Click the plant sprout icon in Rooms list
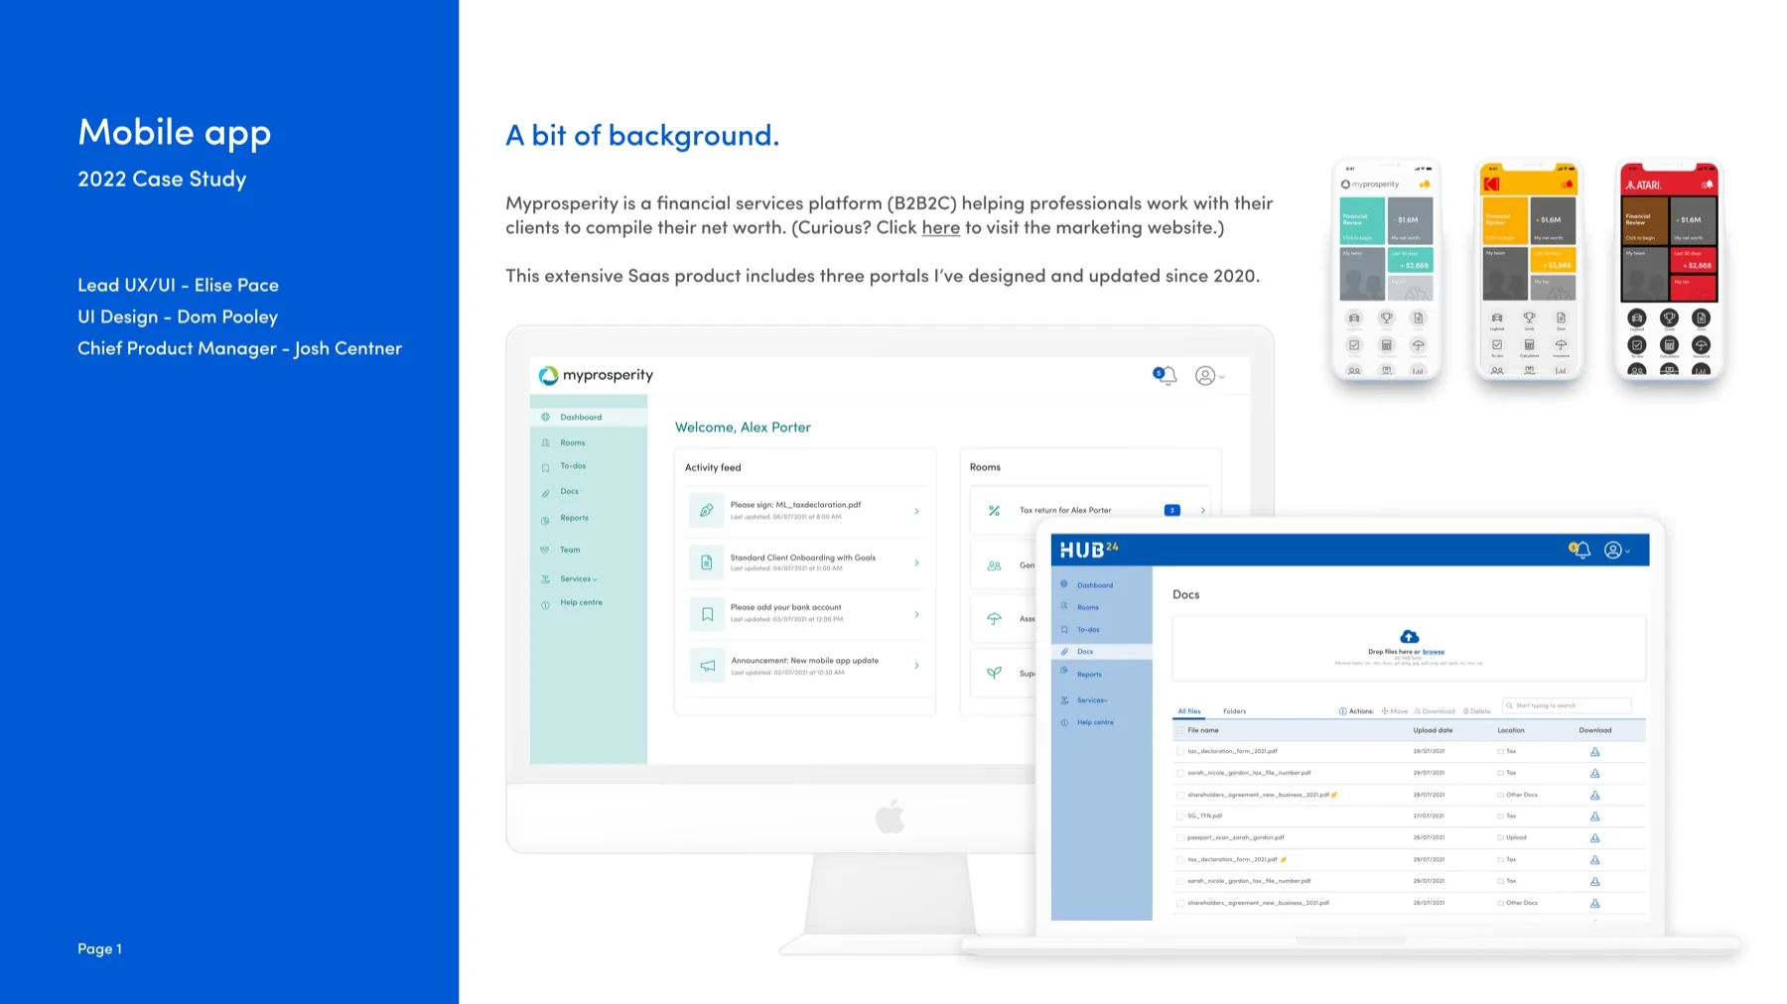This screenshot has height=1004, width=1787. point(994,672)
